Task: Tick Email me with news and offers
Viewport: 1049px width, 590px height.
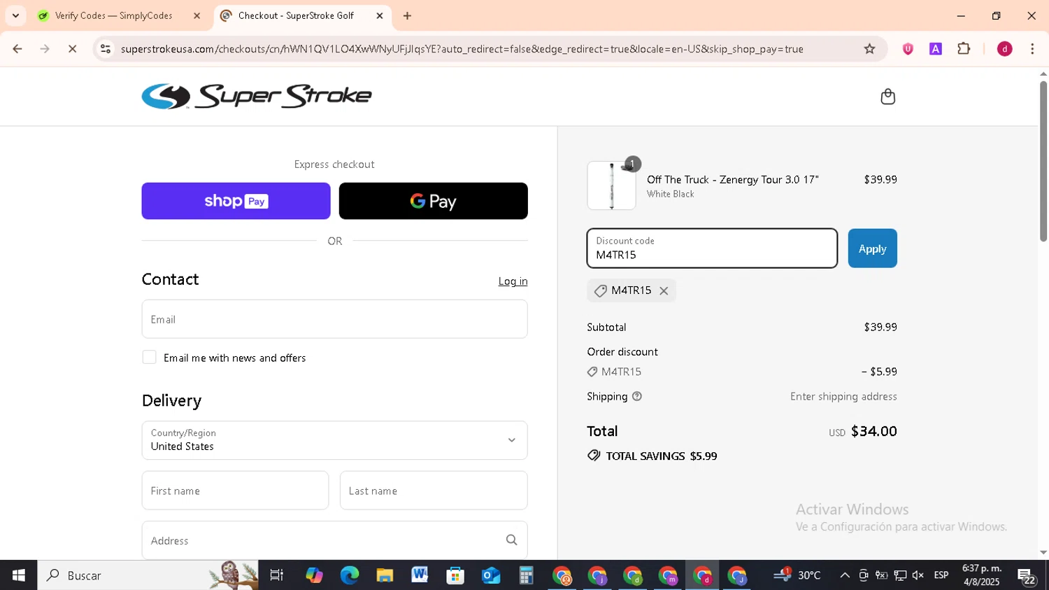Action: (149, 357)
